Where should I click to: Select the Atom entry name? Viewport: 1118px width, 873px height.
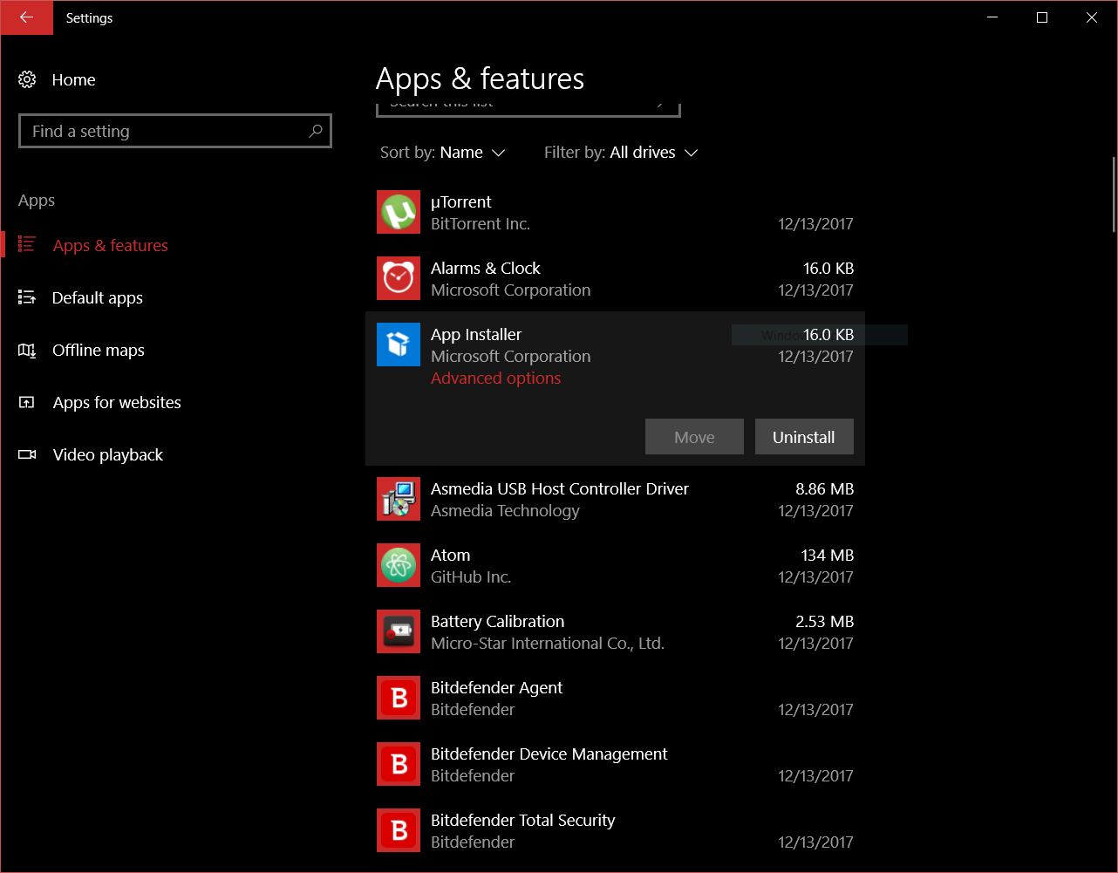451,556
